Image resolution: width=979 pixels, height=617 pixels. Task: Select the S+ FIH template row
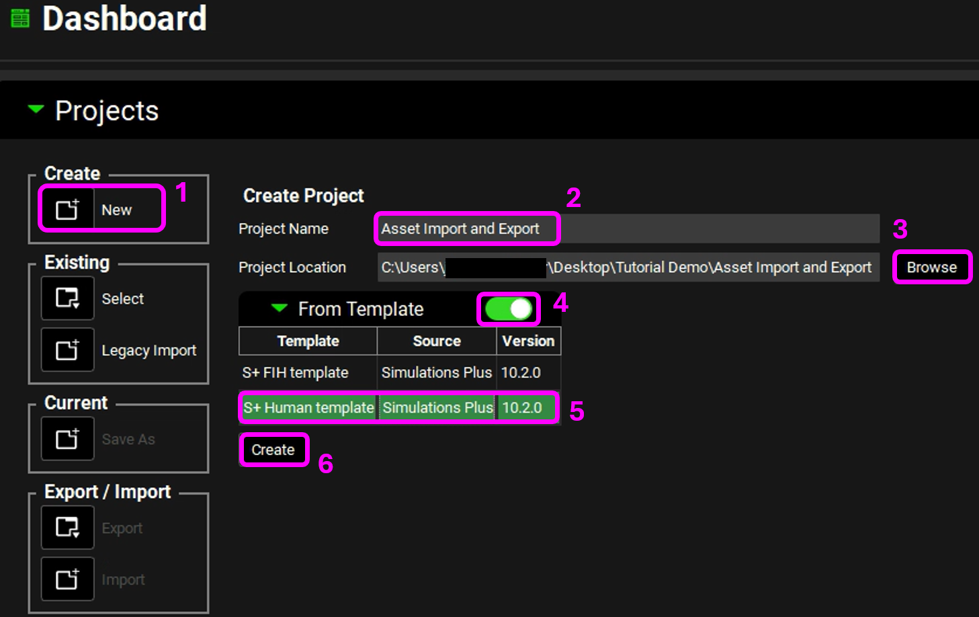[399, 372]
